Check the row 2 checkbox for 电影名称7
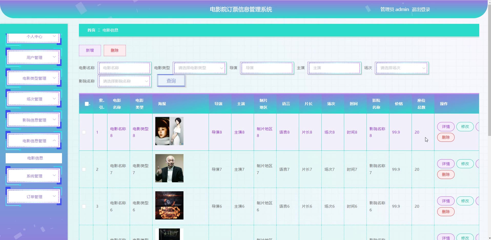Viewport: 491px width, 240px height. click(84, 169)
